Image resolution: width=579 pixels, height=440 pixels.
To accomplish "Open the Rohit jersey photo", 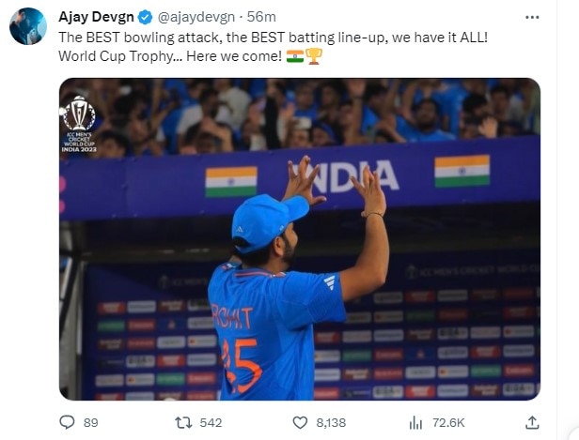I will click(x=299, y=238).
